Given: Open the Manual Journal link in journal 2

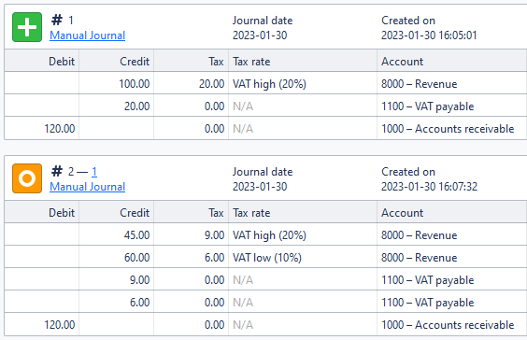Looking at the screenshot, I should [x=88, y=187].
